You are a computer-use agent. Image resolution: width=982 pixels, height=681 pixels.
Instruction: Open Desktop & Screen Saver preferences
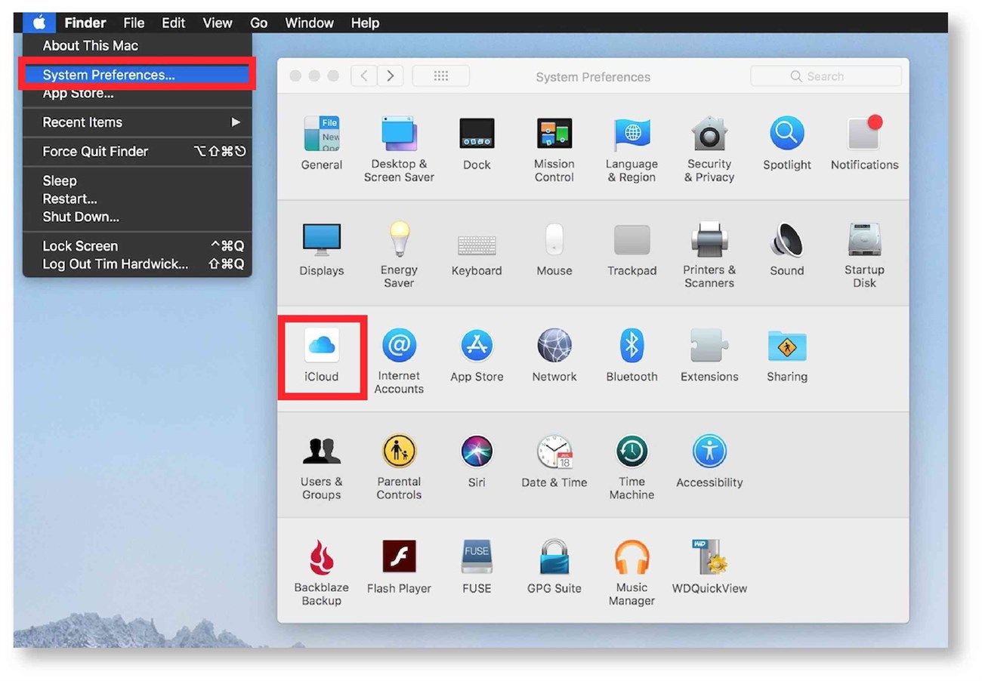[x=399, y=149]
